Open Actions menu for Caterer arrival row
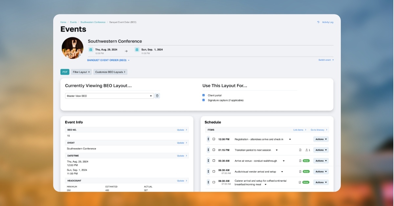Viewport: 394px width, 206px height. coord(321,182)
